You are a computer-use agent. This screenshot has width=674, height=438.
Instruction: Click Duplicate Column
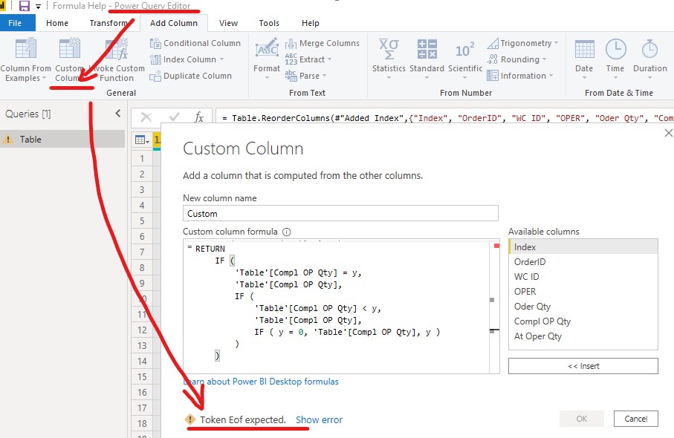click(x=190, y=76)
